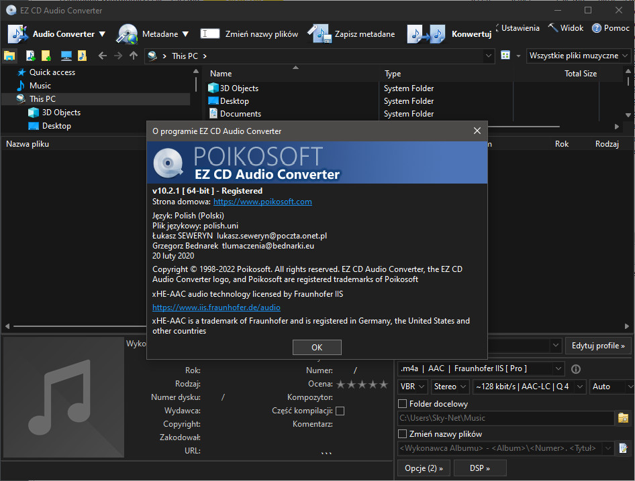Click the Zapisz metadane toolbar label
The width and height of the screenshot is (635, 481).
[x=364, y=34]
